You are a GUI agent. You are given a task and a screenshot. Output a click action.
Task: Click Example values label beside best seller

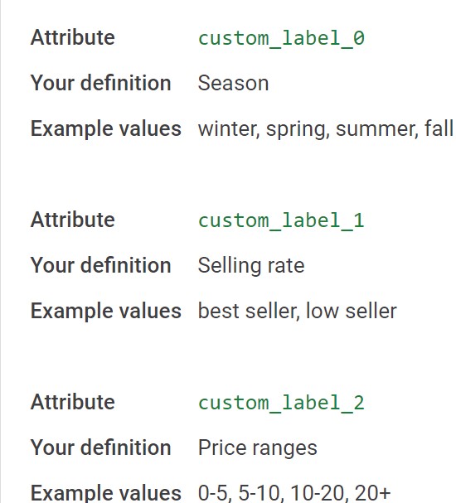[106, 312]
